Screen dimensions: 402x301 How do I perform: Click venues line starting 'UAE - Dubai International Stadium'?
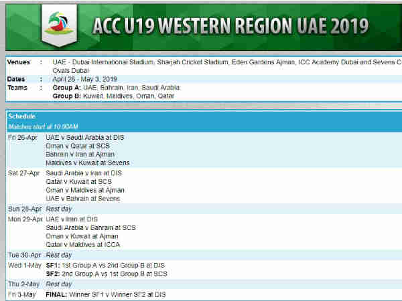point(227,62)
